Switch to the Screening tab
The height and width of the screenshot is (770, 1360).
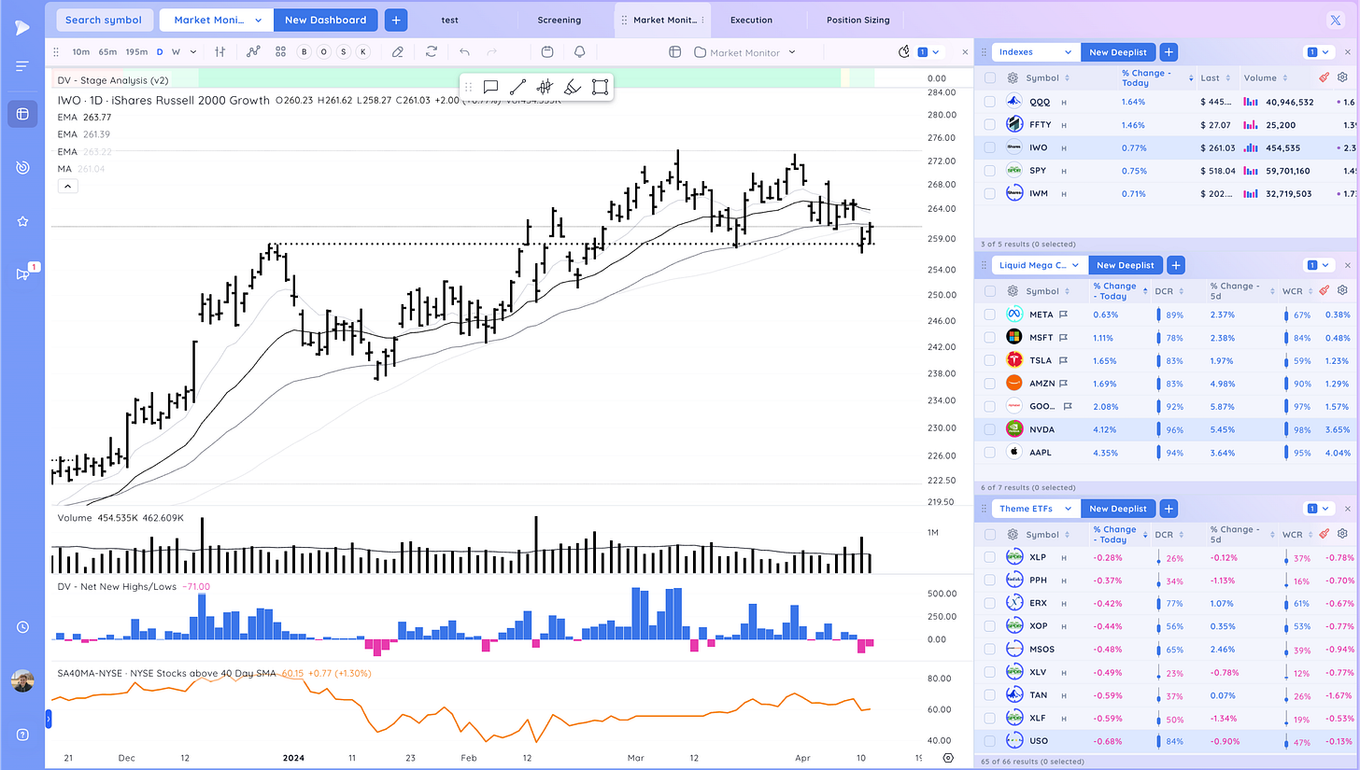(560, 20)
